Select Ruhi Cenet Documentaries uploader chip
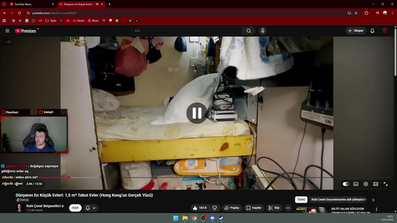 point(339,199)
